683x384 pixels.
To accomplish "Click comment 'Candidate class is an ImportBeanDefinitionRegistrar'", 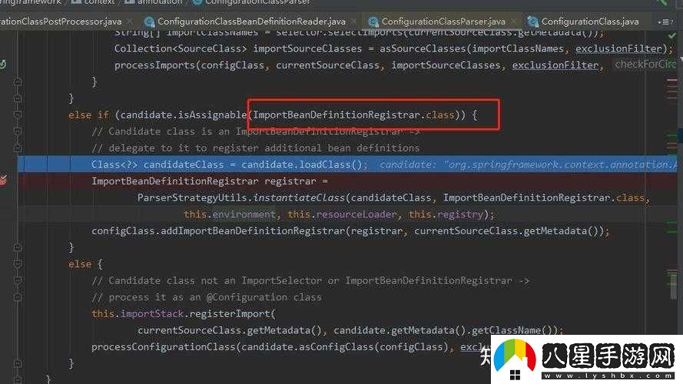I will click(255, 131).
